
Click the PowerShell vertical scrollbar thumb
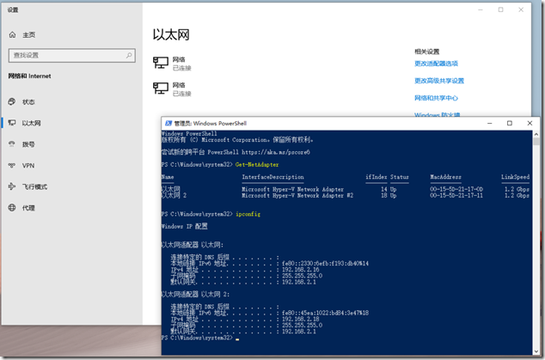pyautogui.click(x=536, y=142)
